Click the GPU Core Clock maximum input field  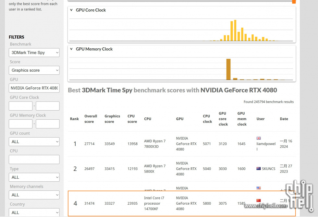pyautogui.click(x=48, y=106)
